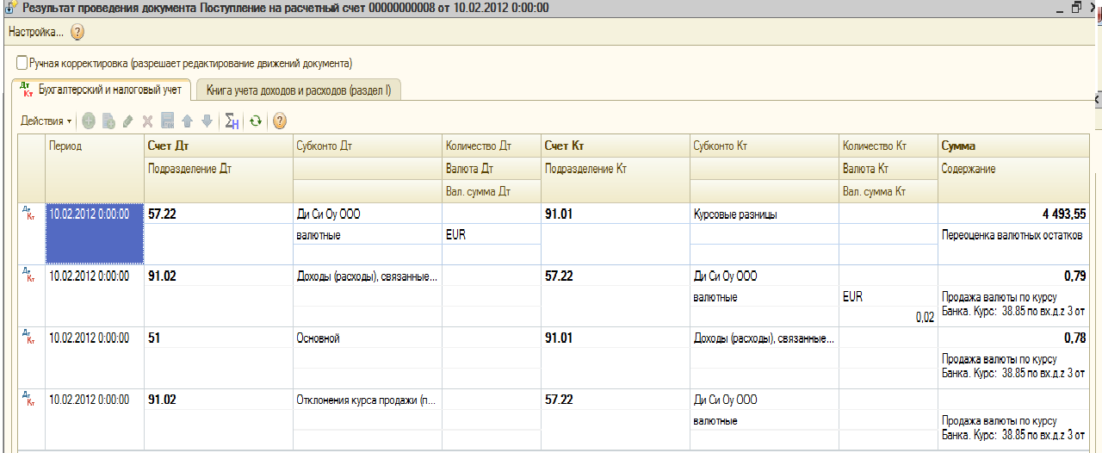Click the Курсовые разницы cell
1102x453 pixels.
734,214
